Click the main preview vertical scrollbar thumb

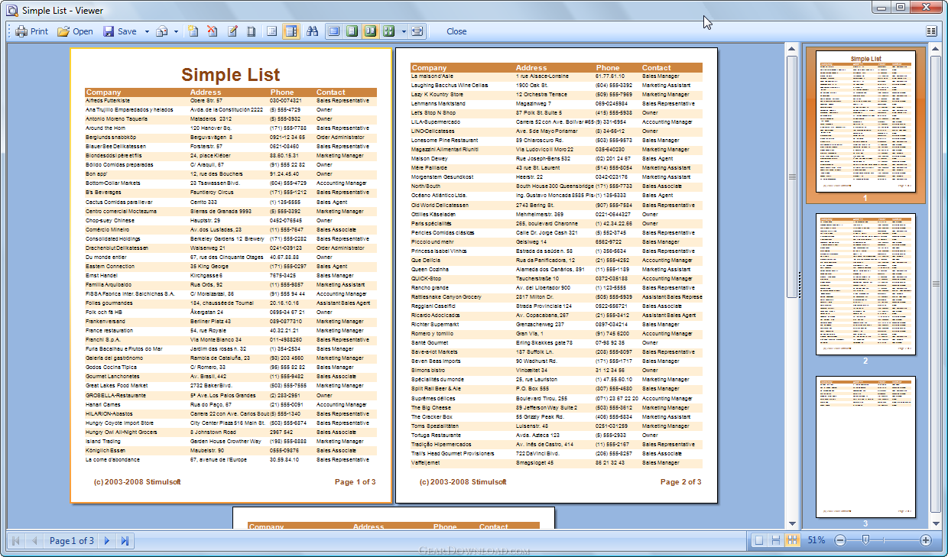pyautogui.click(x=792, y=177)
